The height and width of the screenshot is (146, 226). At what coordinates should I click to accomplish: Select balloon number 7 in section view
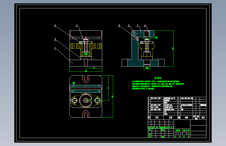138,25
